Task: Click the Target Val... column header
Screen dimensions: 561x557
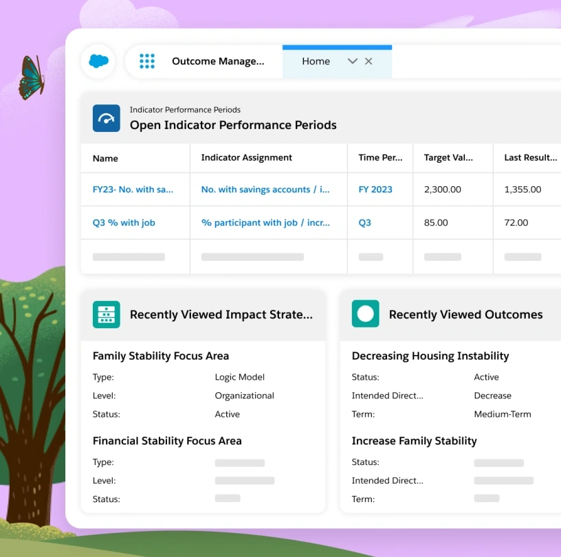Action: coord(448,157)
